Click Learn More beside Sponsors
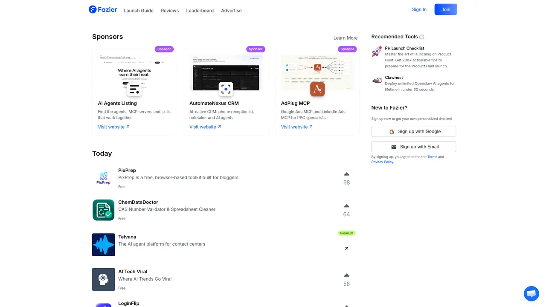Image resolution: width=546 pixels, height=307 pixels. [x=346, y=38]
